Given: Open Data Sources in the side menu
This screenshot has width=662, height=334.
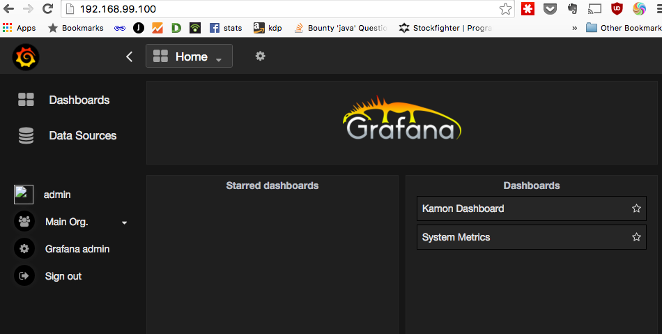Looking at the screenshot, I should point(82,135).
